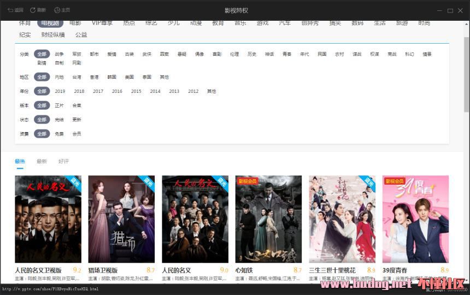Filter category by 喜剧
Image resolution: width=470 pixels, height=295 pixels.
coord(217,54)
